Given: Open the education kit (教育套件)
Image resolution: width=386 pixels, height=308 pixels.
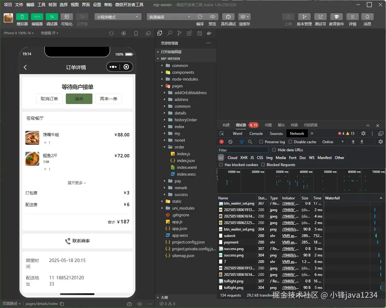Looking at the screenshot, I should tap(337, 17).
